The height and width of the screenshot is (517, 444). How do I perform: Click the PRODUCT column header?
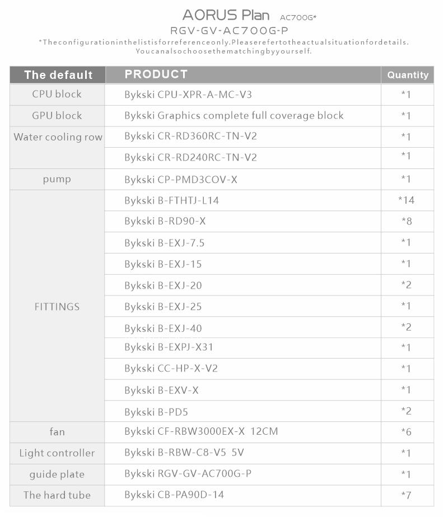tap(156, 74)
